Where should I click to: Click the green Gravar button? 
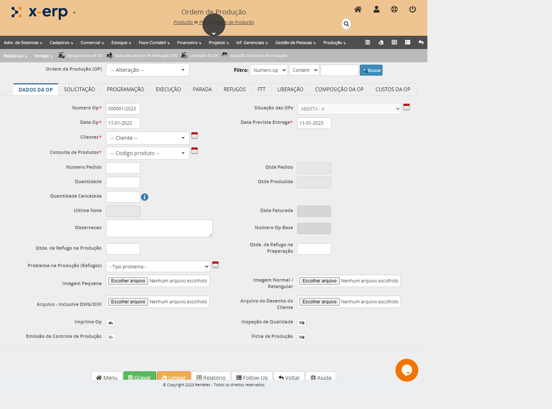[x=139, y=377]
